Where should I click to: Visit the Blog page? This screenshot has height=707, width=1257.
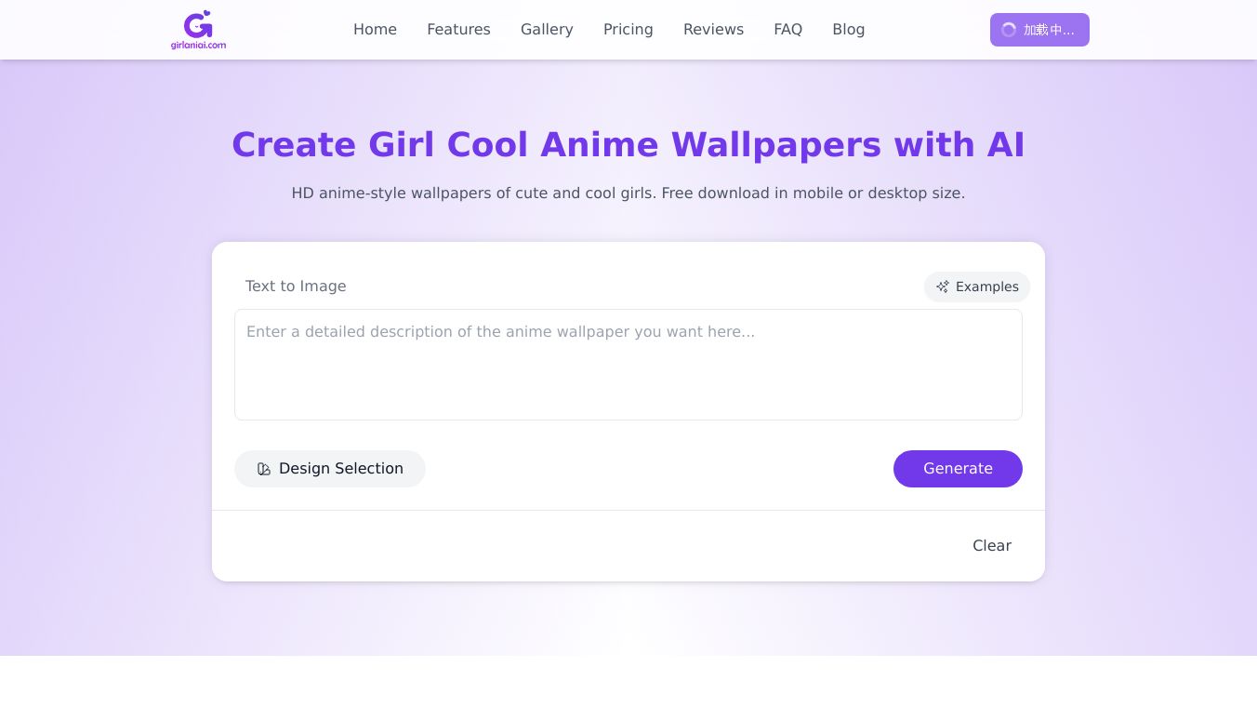coord(848,30)
